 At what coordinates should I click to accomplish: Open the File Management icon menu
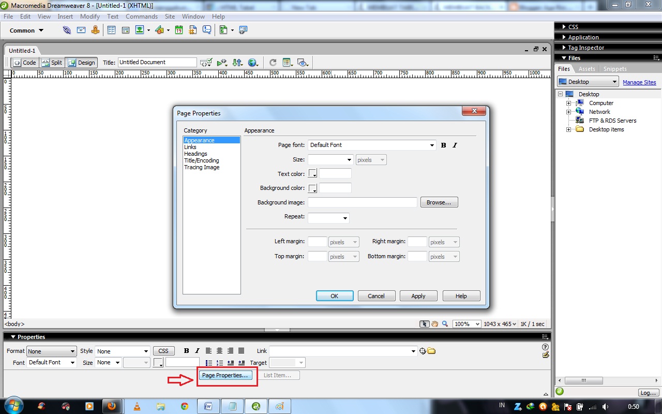[237, 63]
